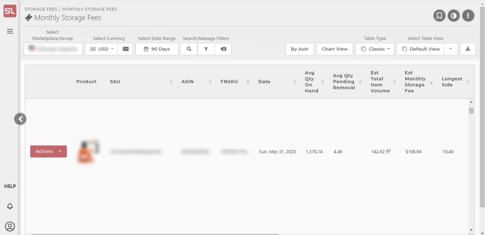Click the STORAGE FEES breadcrumb link
The image size is (485, 235).
pos(41,9)
